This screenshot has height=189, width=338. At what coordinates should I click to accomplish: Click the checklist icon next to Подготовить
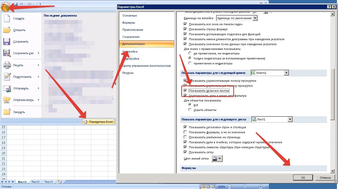[7, 77]
